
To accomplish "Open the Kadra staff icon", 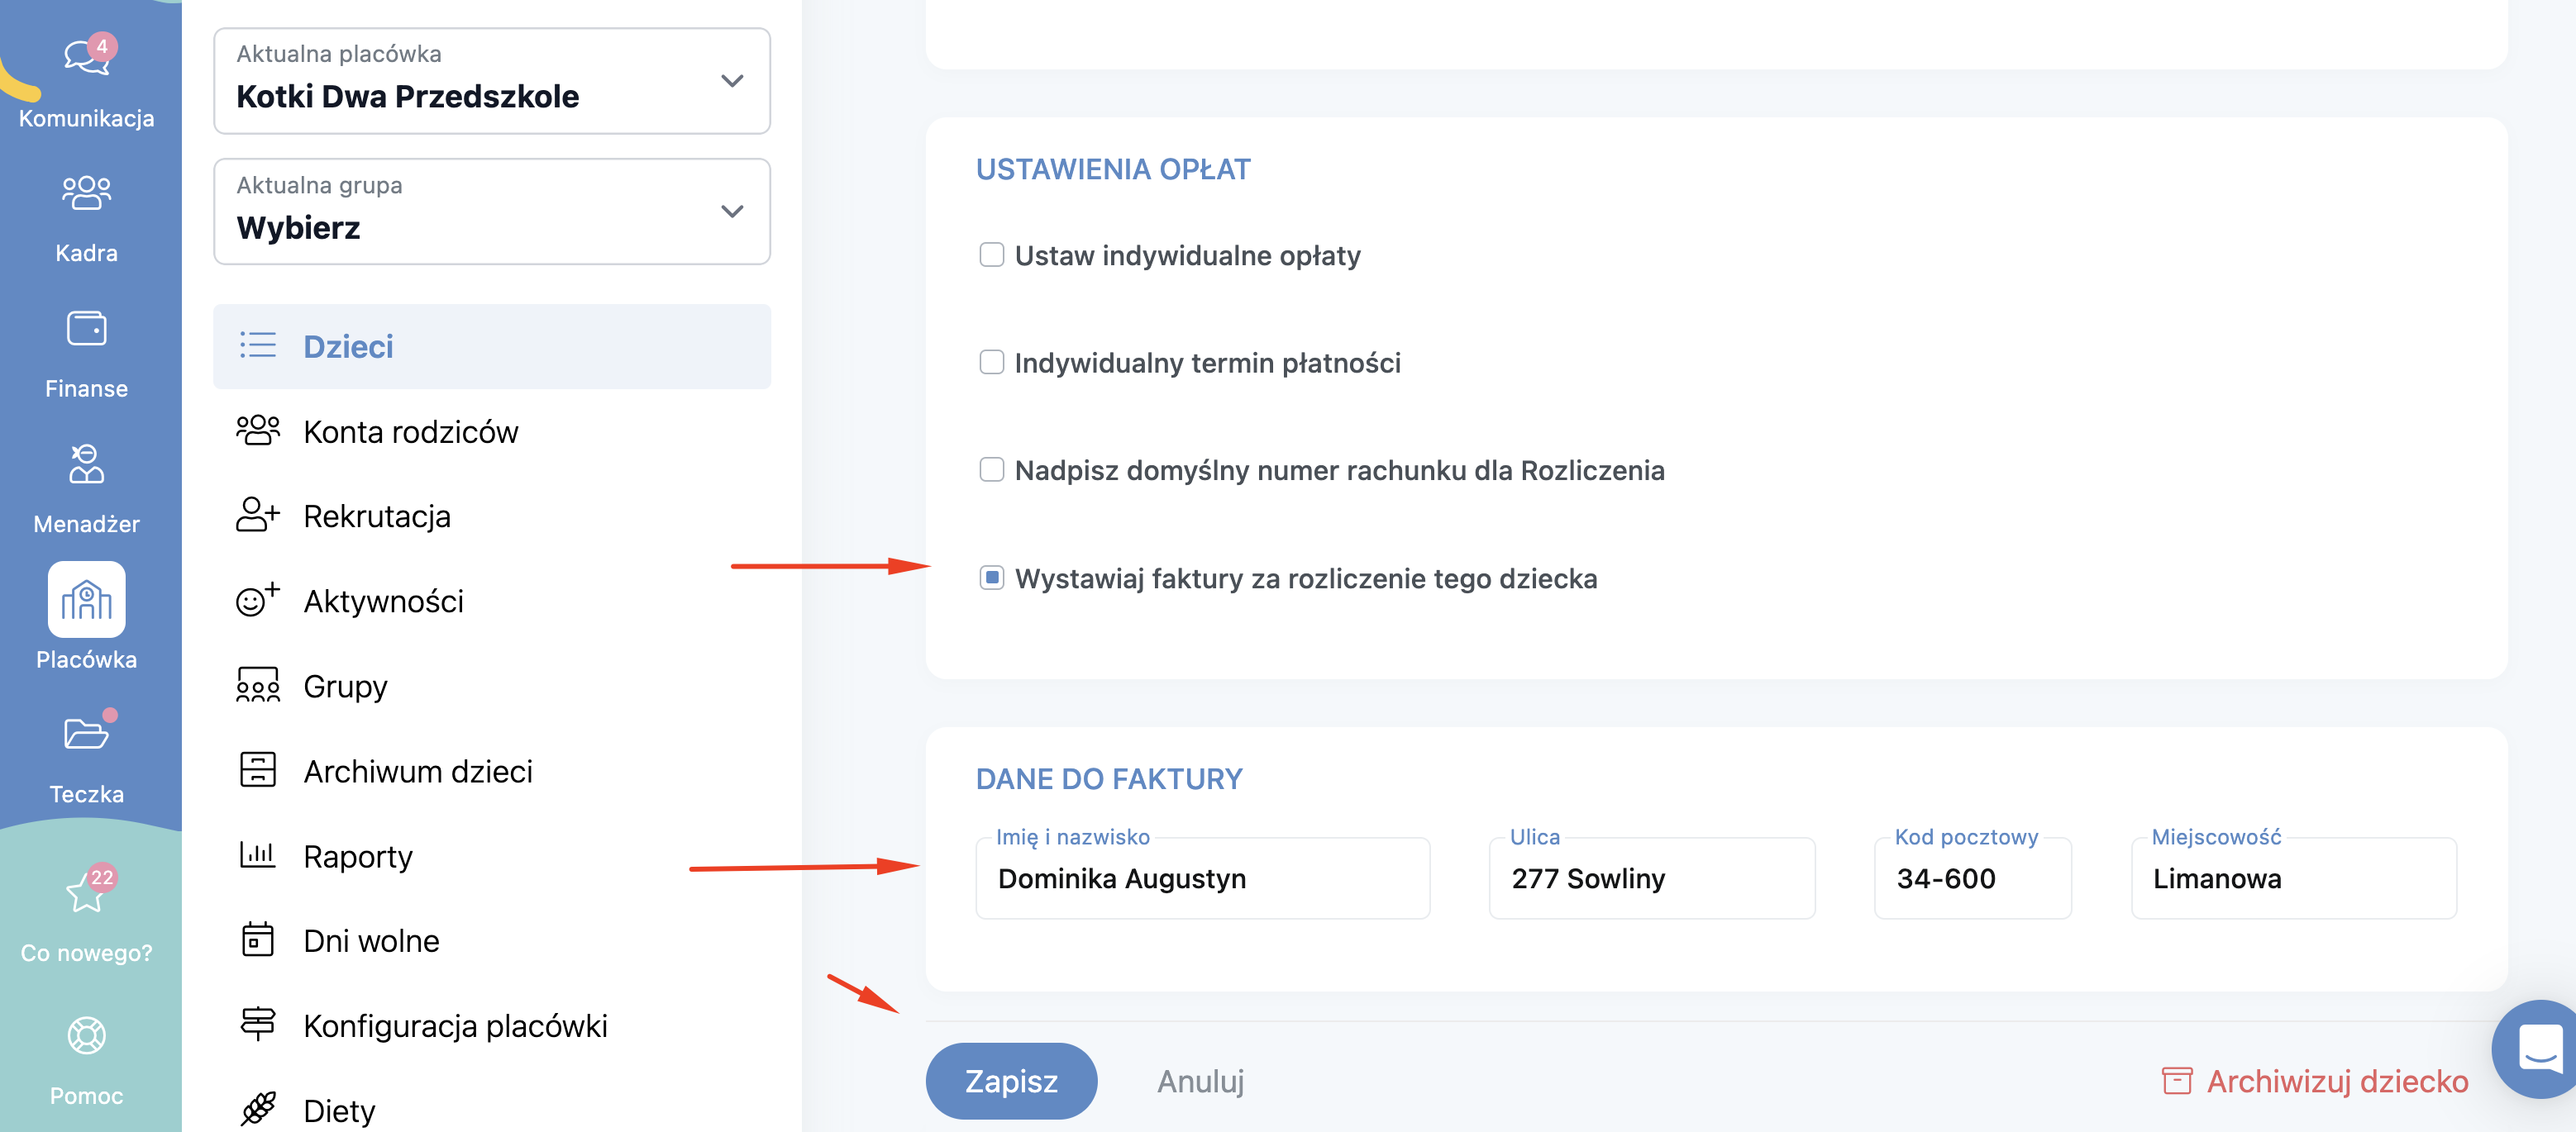I will point(87,192).
